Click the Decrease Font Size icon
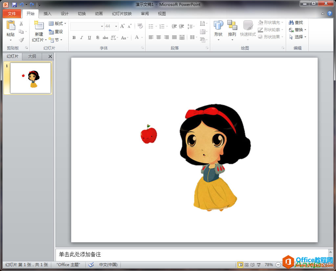 pyautogui.click(x=129, y=26)
